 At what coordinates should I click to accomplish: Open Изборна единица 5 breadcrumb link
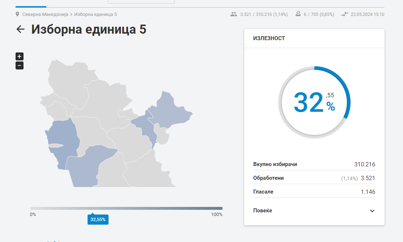[x=96, y=14]
